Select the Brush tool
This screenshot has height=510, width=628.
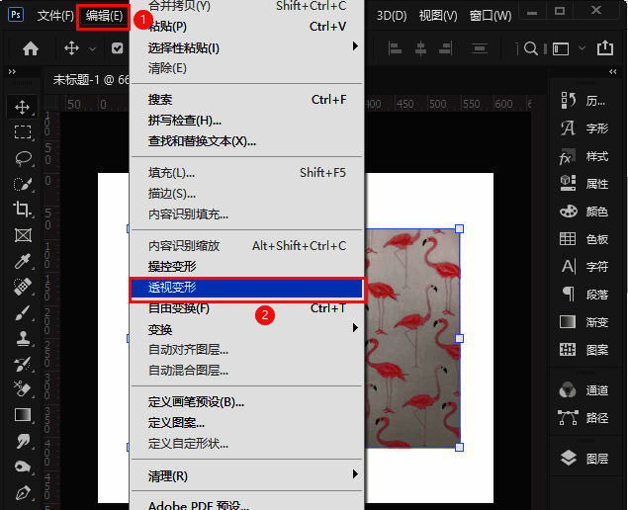[x=23, y=312]
